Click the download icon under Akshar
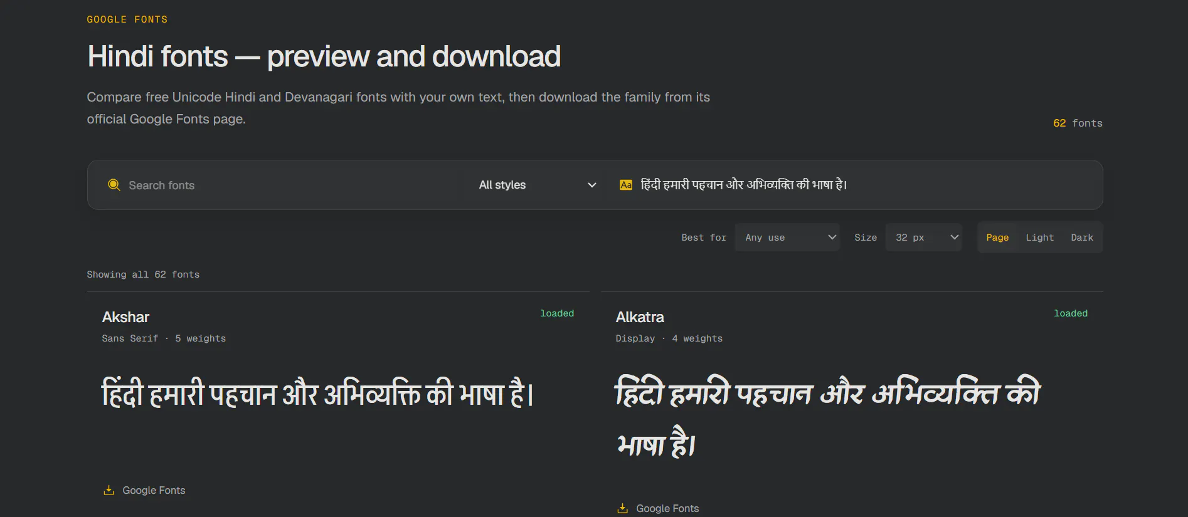Image resolution: width=1188 pixels, height=517 pixels. click(x=109, y=490)
